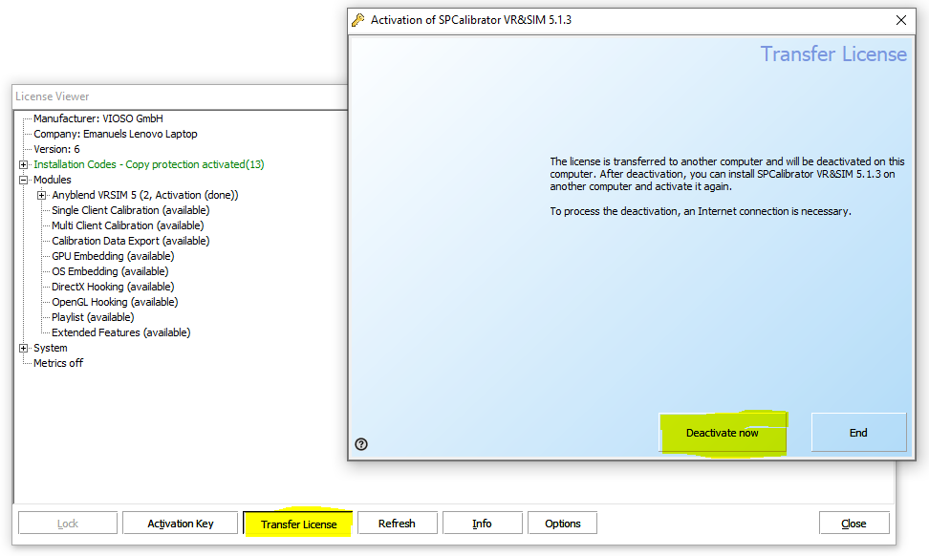Screen dimensions: 929x556
Task: Expand the Installation Codes tree node
Action: point(24,164)
